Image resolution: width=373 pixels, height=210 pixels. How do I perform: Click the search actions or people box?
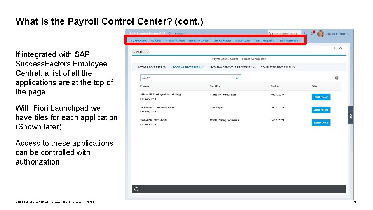(x=284, y=33)
